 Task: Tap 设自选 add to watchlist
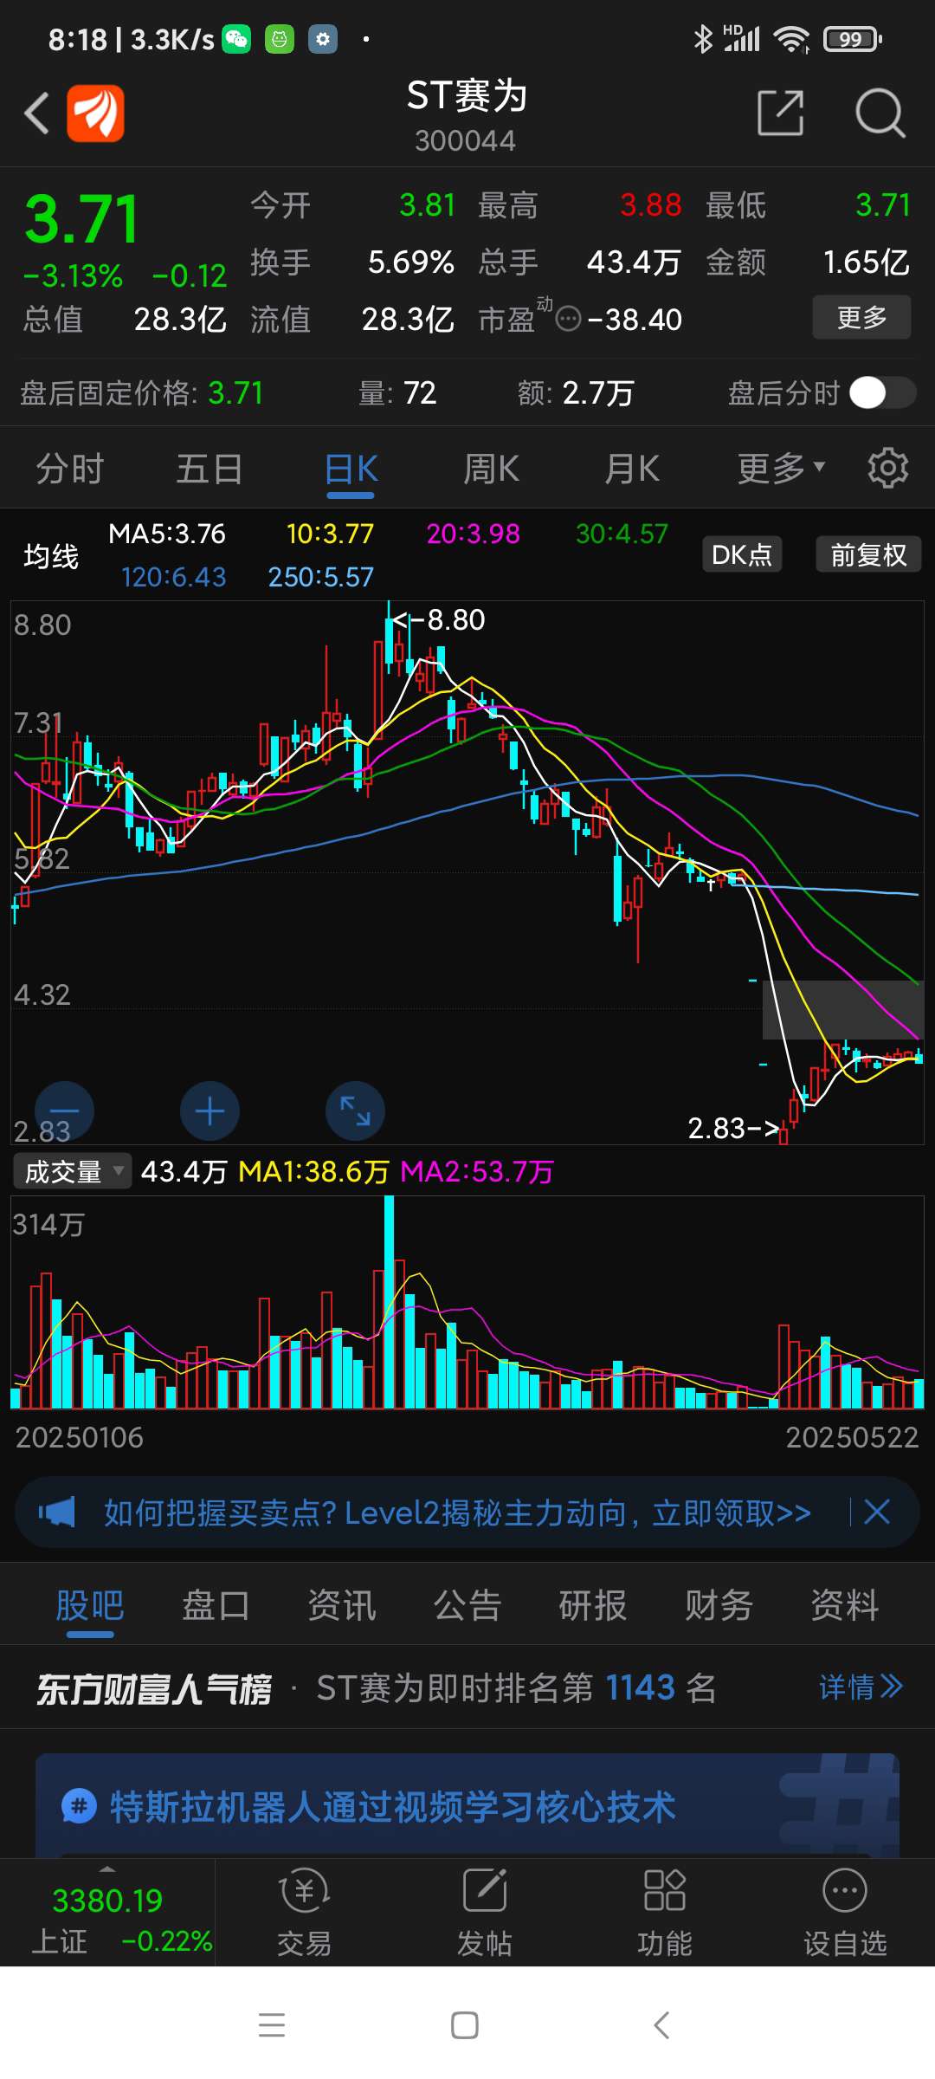click(x=845, y=1914)
